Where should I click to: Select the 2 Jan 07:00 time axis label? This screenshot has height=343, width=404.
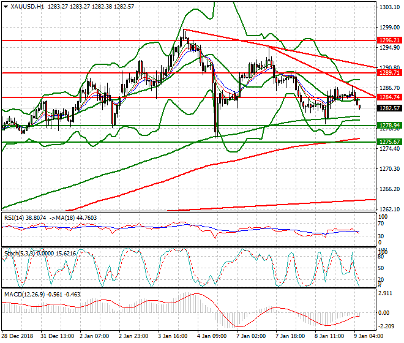point(94,336)
